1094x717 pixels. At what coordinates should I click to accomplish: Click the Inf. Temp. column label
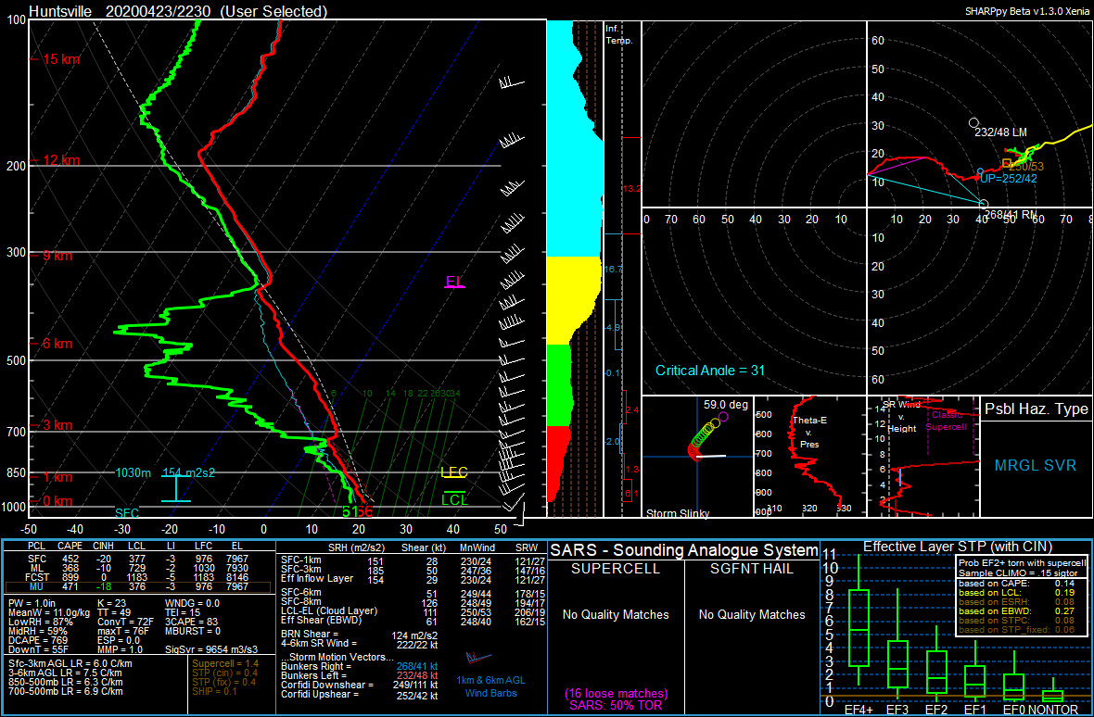pos(619,35)
